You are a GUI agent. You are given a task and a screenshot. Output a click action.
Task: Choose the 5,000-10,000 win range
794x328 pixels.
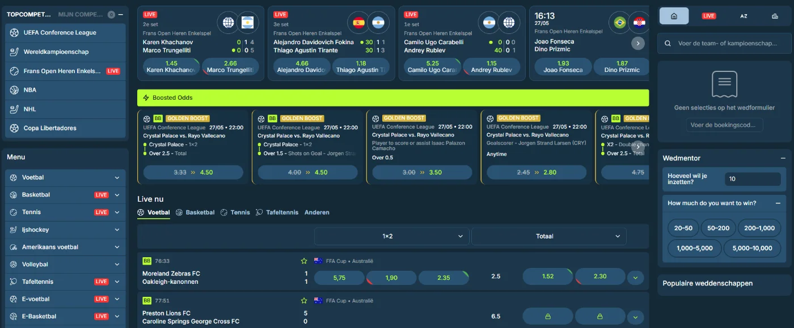(752, 248)
